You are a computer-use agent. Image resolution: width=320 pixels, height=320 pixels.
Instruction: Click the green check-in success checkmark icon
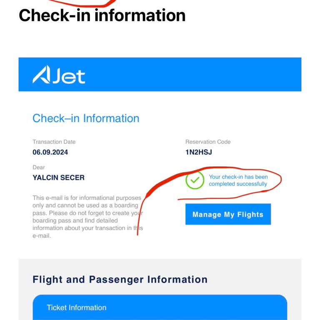point(195,180)
